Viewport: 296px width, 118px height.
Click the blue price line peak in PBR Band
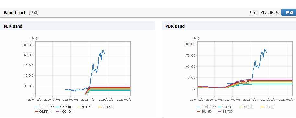pyautogui.click(x=265, y=50)
